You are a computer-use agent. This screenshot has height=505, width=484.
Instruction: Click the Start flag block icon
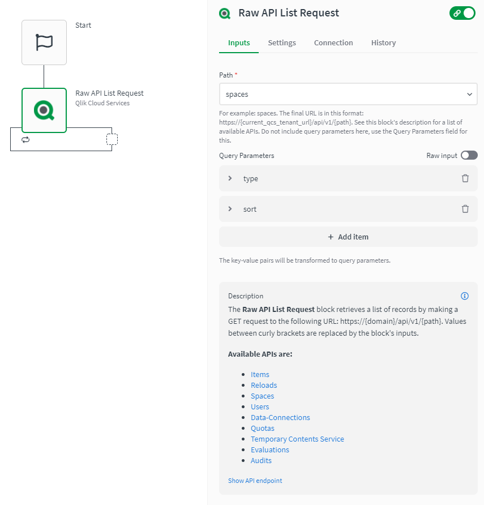point(44,42)
